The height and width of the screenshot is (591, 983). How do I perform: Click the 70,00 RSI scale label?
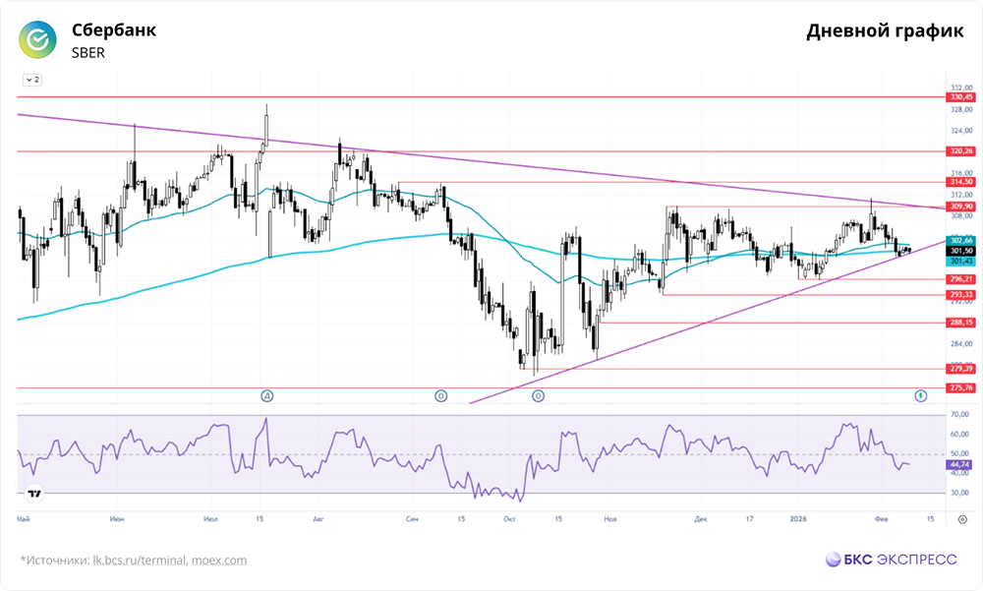pyautogui.click(x=959, y=415)
